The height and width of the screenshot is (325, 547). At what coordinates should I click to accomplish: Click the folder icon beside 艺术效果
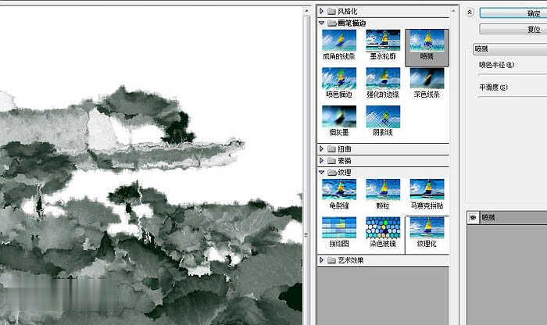coord(332,260)
